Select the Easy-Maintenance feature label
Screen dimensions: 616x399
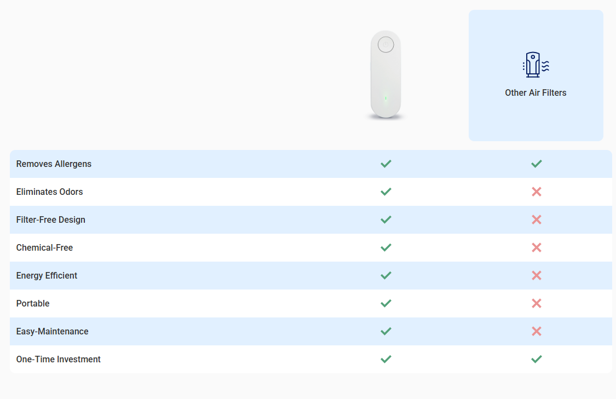coord(52,331)
